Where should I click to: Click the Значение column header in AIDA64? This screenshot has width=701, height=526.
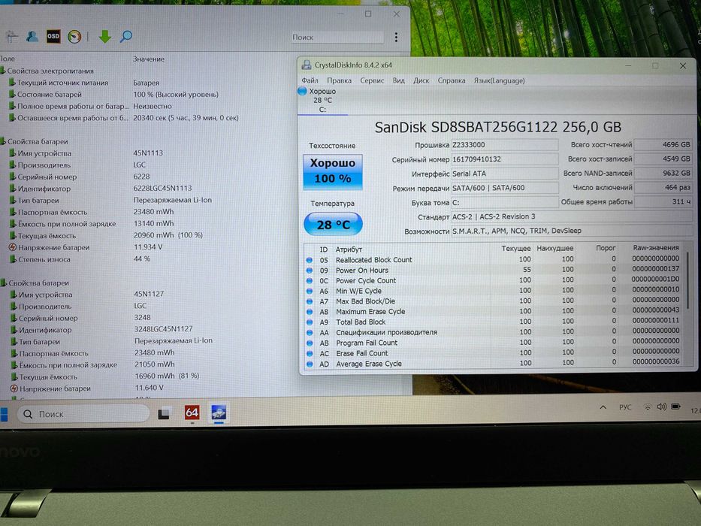149,59
